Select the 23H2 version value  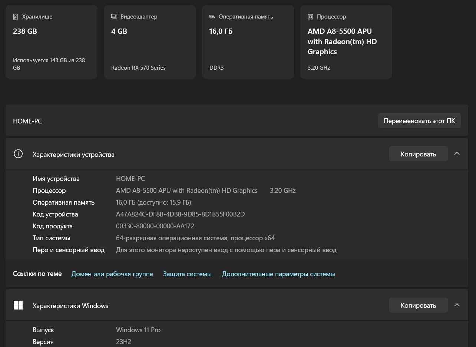pyautogui.click(x=124, y=342)
